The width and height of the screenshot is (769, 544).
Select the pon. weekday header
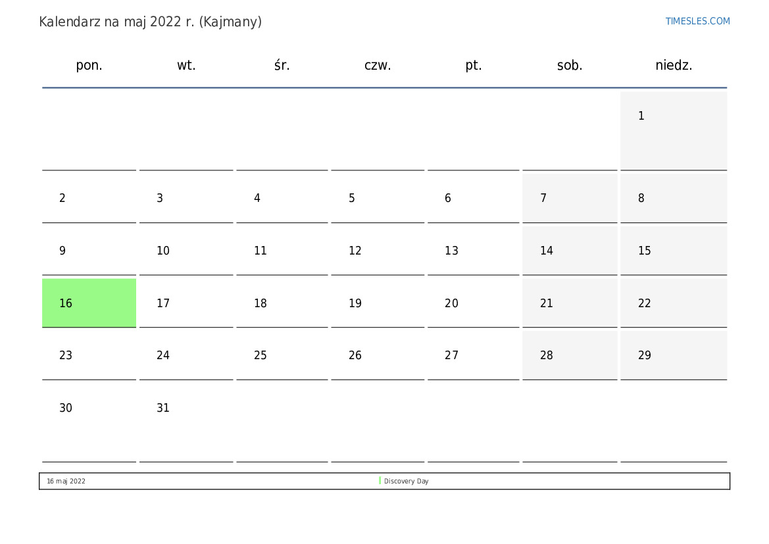[89, 65]
